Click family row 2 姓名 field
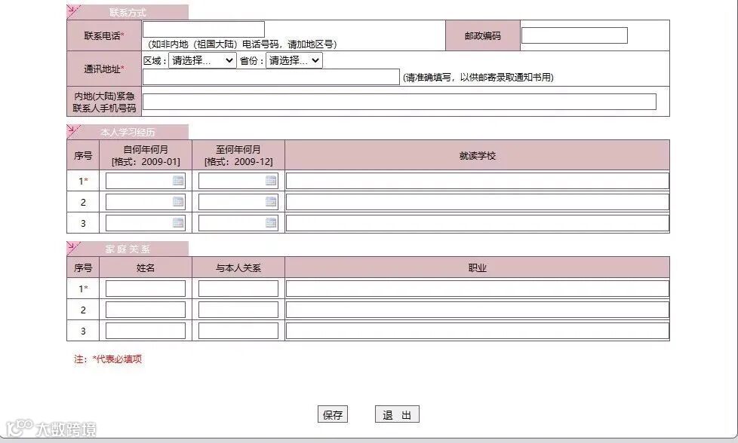738x443 pixels. point(146,310)
